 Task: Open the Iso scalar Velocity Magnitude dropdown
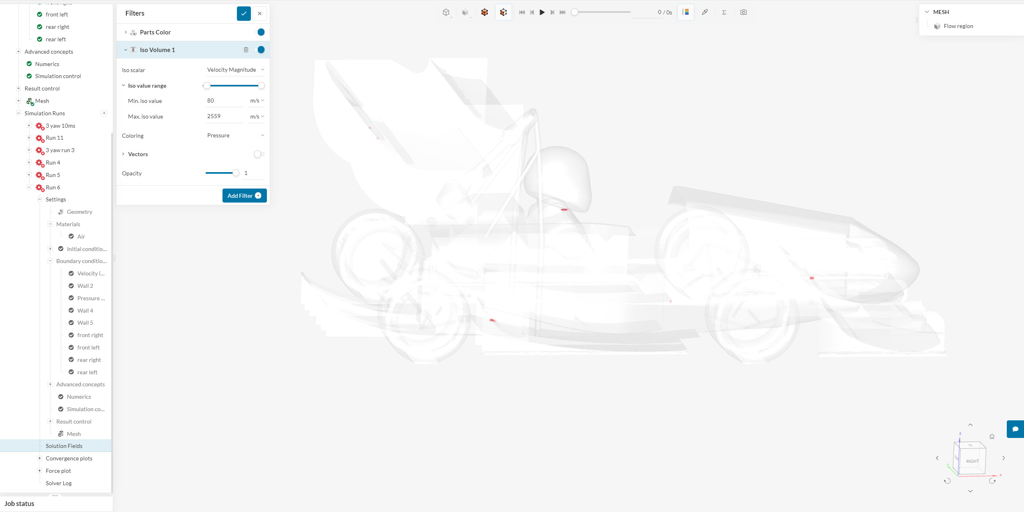pyautogui.click(x=235, y=70)
